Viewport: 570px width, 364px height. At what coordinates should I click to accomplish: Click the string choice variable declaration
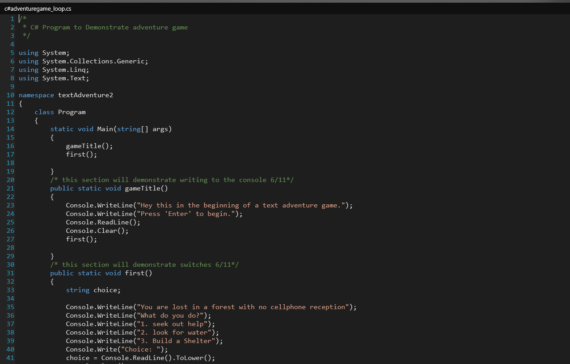coord(94,290)
